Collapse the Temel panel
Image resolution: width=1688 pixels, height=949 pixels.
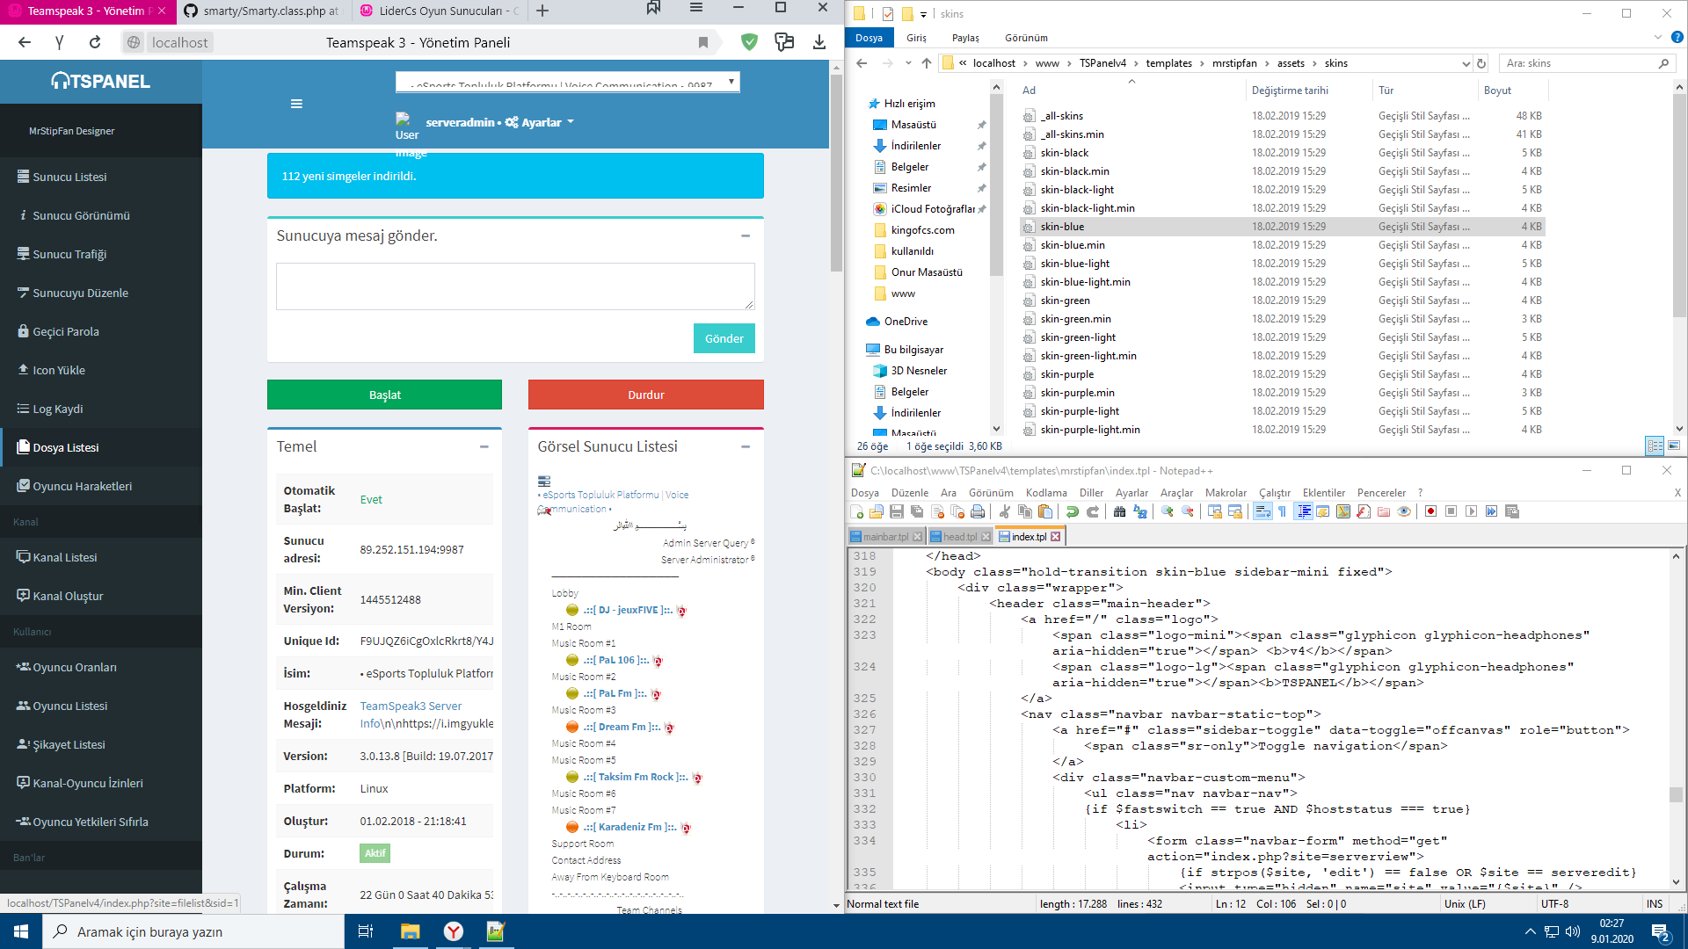point(484,446)
